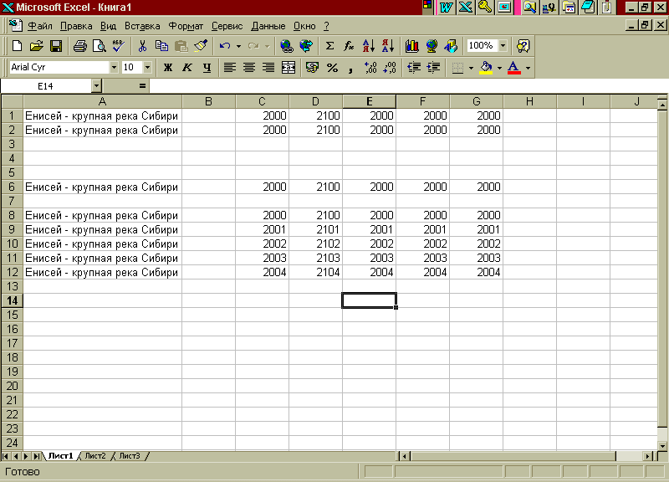669x482 pixels.
Task: Open a file with the Open folder icon
Action: (x=37, y=46)
